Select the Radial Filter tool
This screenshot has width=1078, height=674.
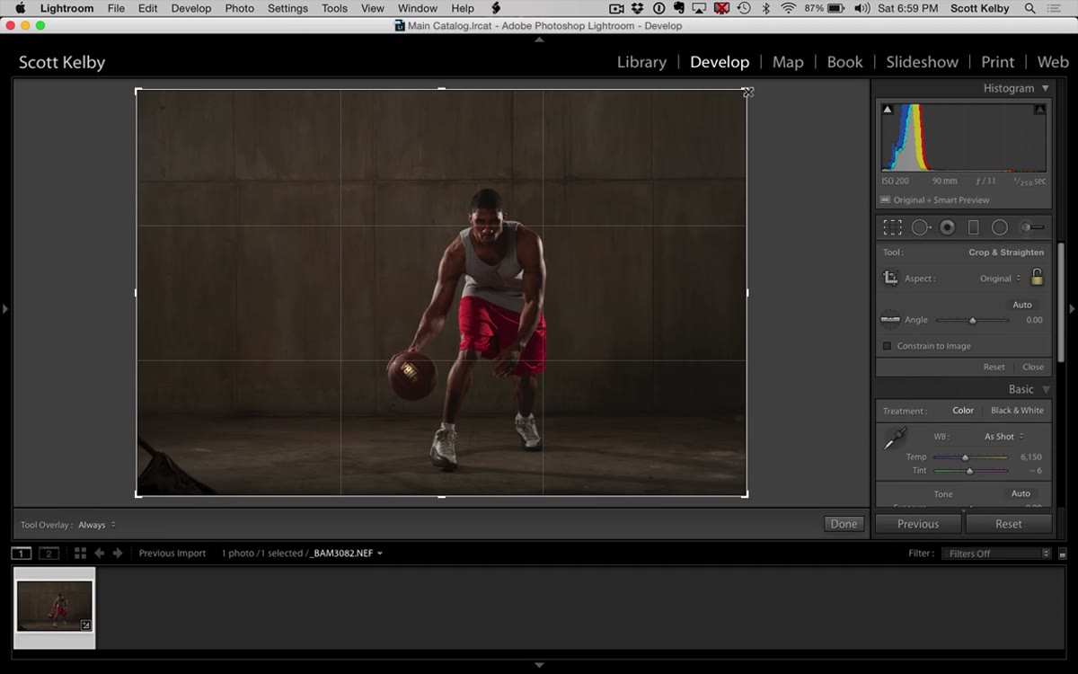pyautogui.click(x=1000, y=227)
